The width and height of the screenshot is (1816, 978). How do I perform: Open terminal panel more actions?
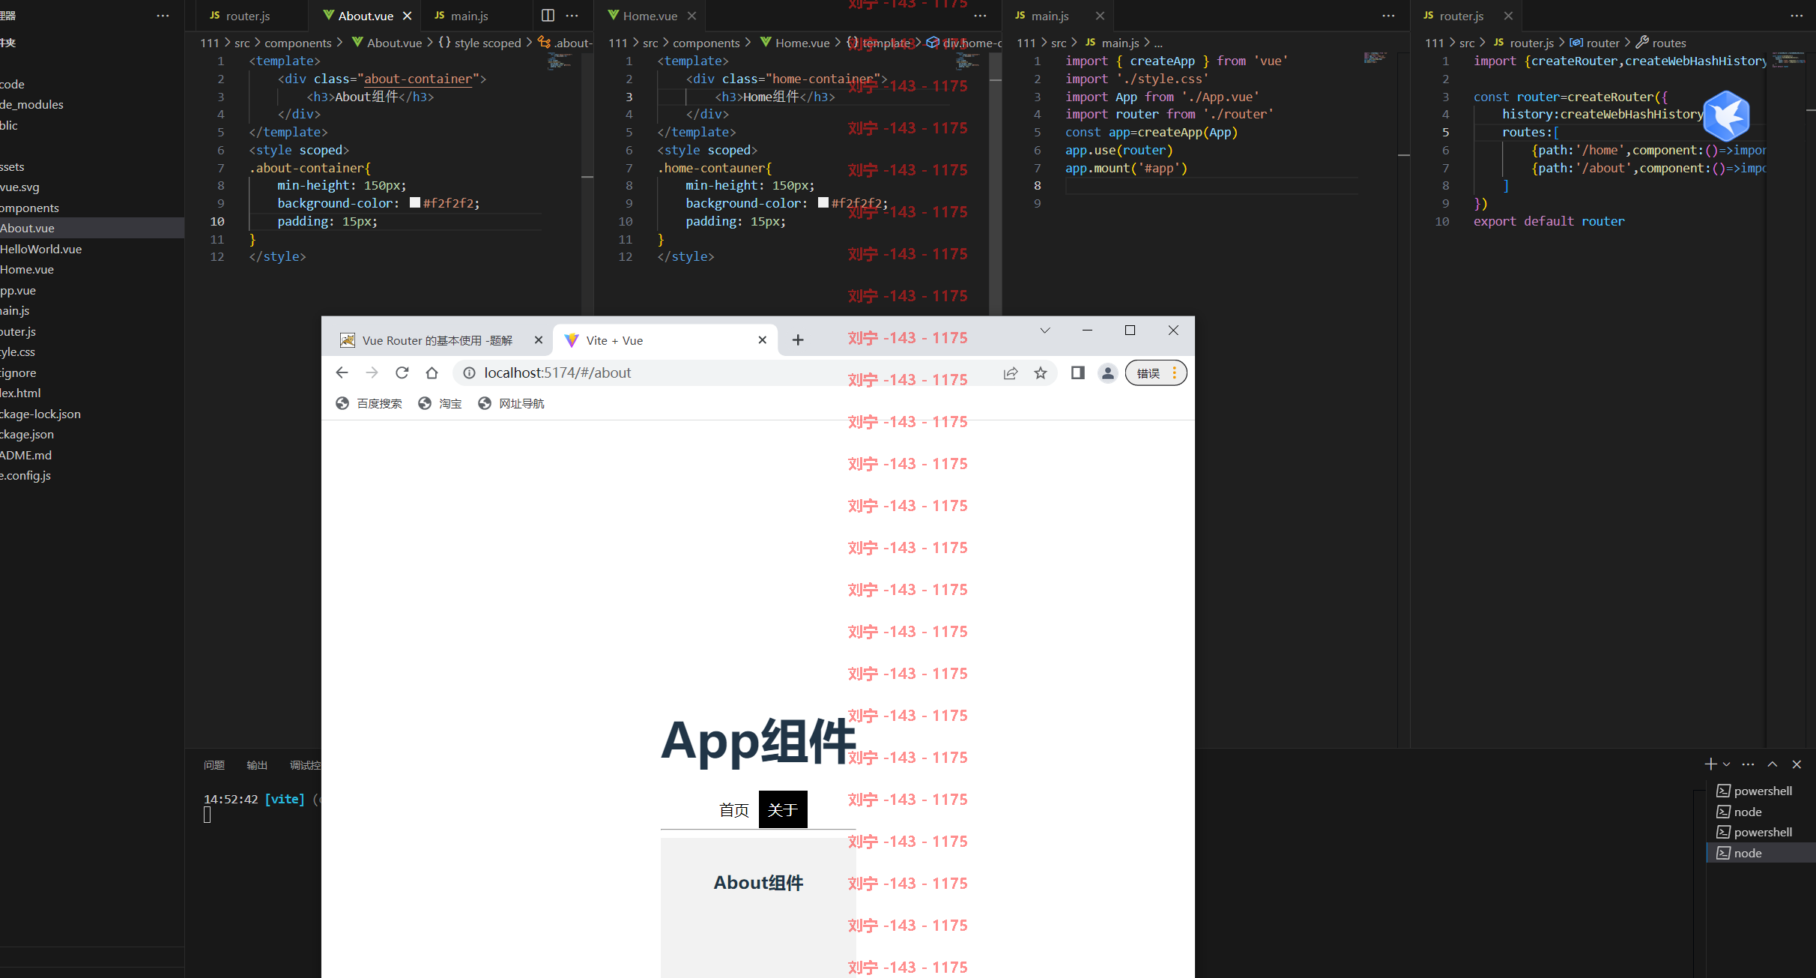coord(1748,764)
